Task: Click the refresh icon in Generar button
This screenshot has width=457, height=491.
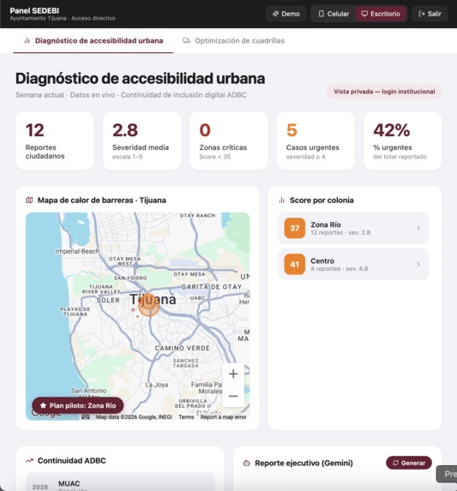Action: coord(395,463)
